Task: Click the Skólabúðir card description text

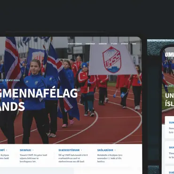Action: [110, 158]
